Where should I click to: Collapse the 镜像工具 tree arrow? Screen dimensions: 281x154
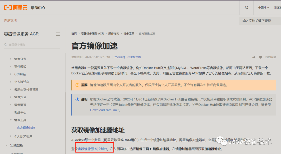(x=11, y=120)
